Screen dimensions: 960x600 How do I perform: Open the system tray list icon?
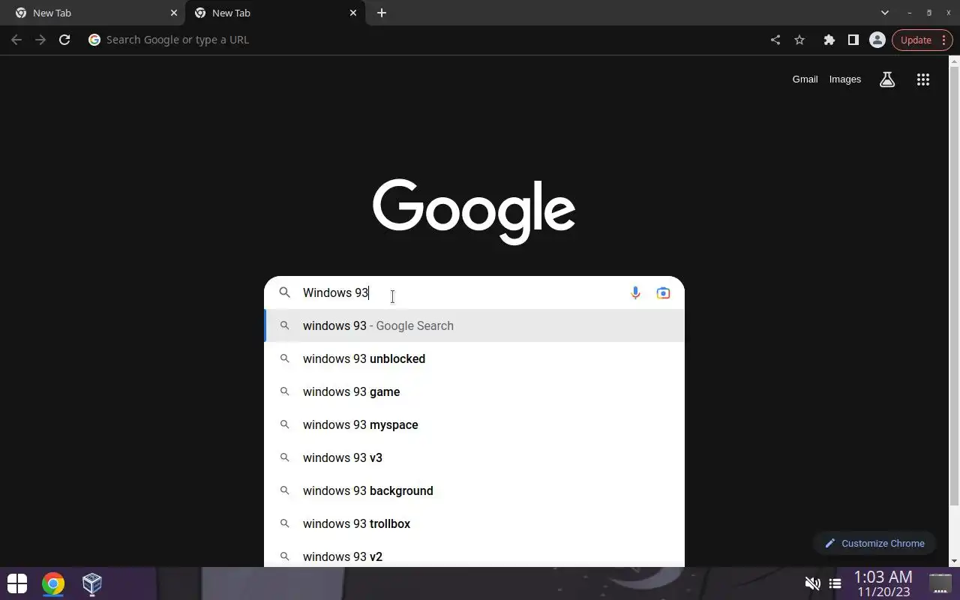(835, 583)
